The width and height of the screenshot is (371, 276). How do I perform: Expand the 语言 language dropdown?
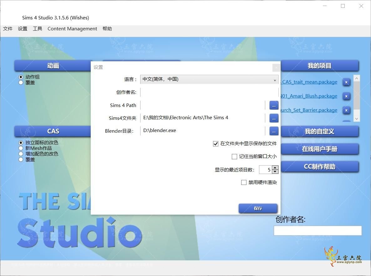(x=209, y=79)
